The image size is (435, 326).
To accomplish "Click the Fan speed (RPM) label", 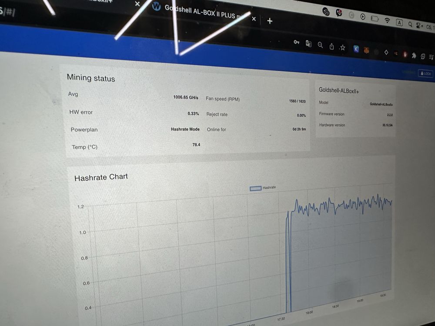I will [222, 99].
